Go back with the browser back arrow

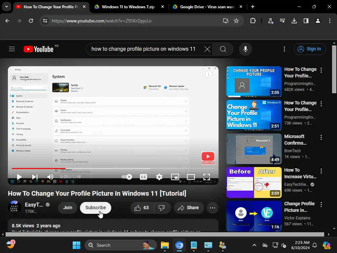(x=7, y=21)
